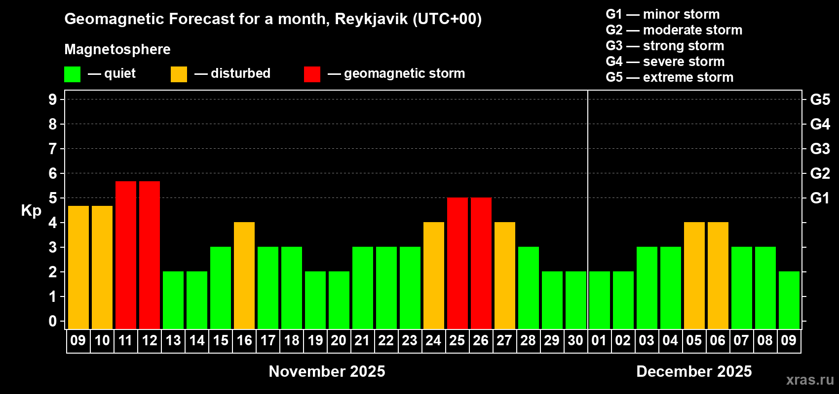The image size is (839, 394).
Task: Click the Kp axis value 9
Action: [53, 99]
